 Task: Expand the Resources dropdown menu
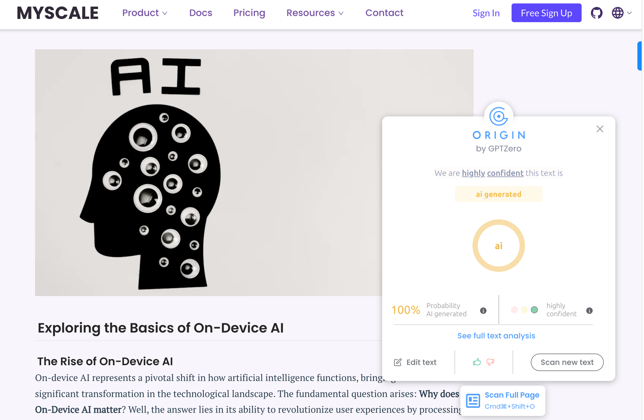click(x=315, y=13)
